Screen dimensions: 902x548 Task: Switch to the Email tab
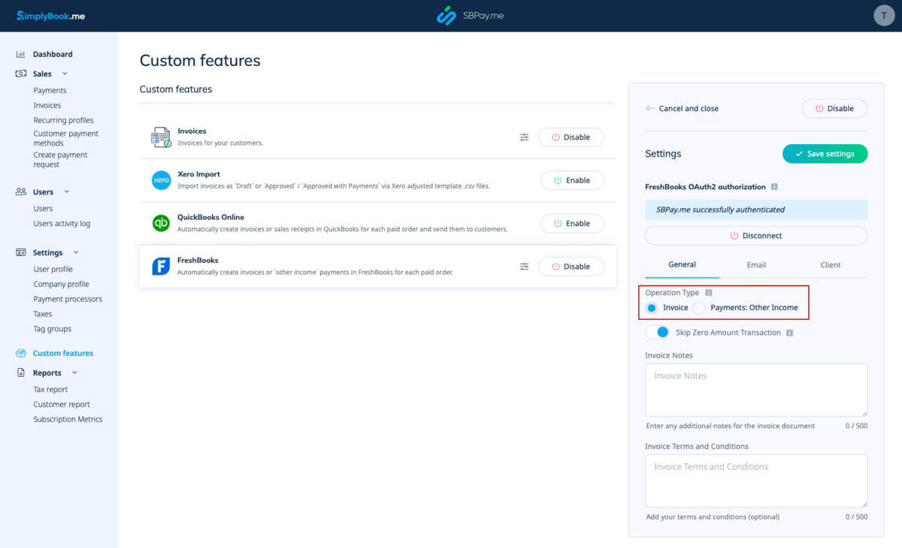coord(756,265)
